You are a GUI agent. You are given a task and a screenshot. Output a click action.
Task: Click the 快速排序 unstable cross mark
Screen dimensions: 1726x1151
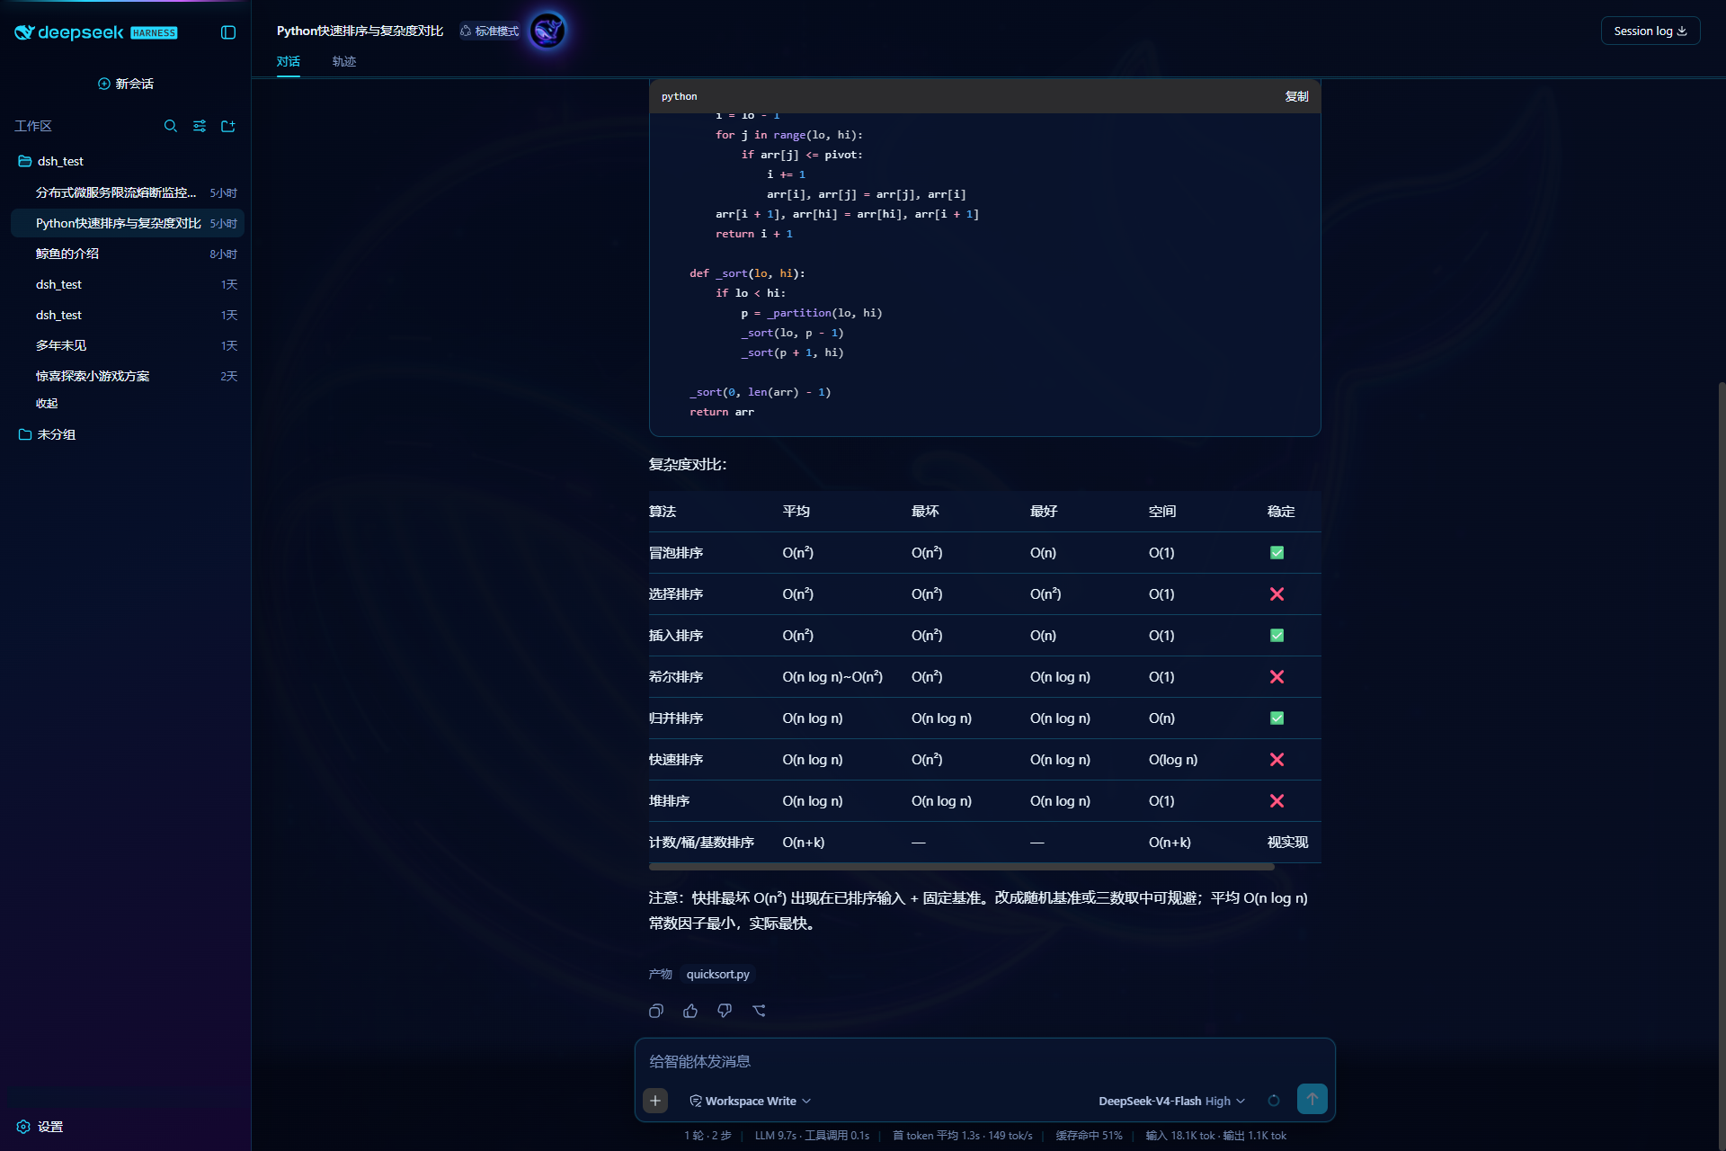coord(1277,760)
